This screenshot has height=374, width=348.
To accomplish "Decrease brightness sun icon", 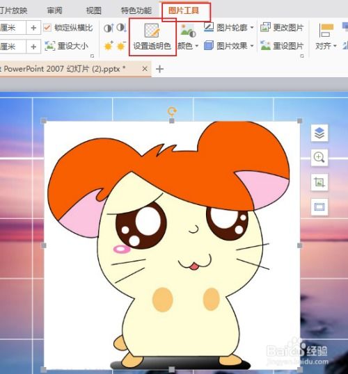I will point(121,46).
